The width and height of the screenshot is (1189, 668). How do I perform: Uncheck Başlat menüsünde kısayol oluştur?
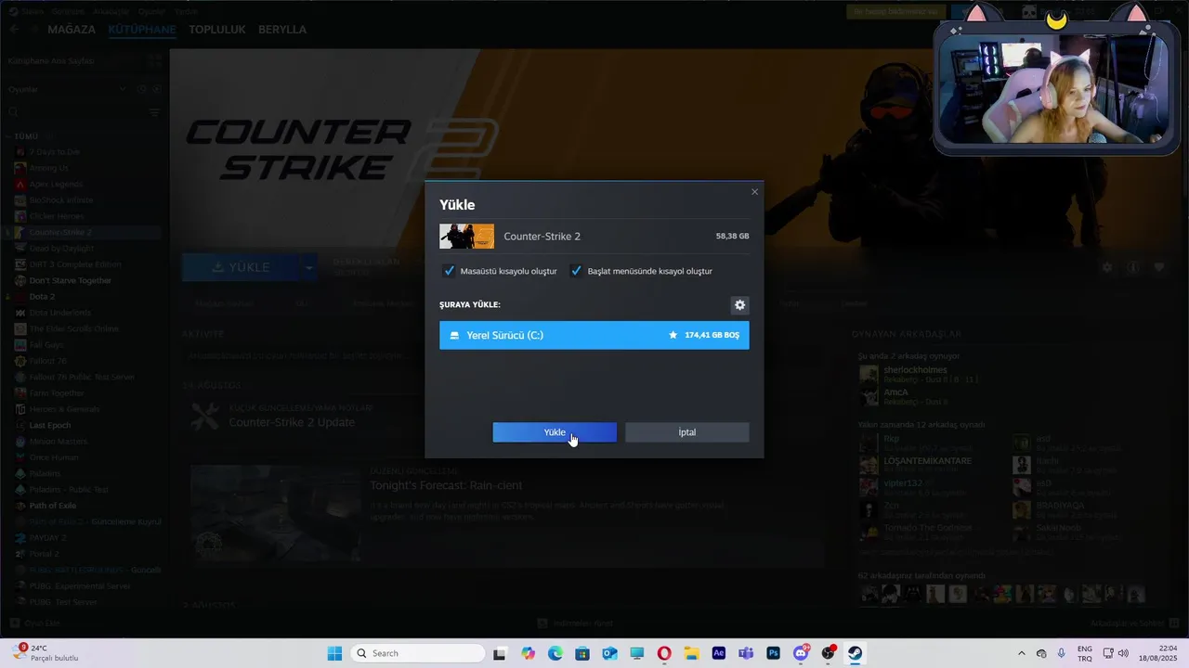pyautogui.click(x=576, y=271)
